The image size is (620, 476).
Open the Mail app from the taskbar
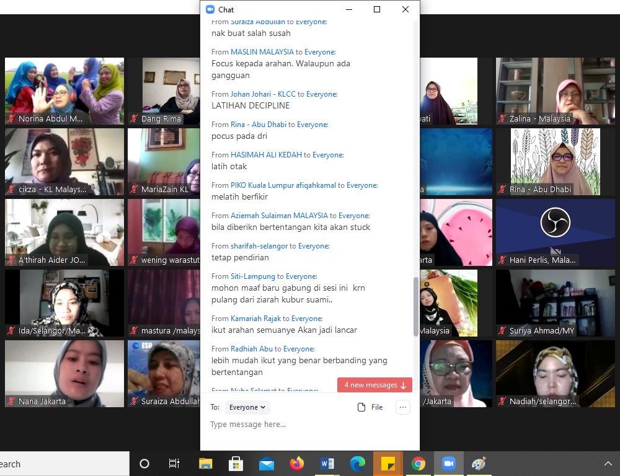267,464
